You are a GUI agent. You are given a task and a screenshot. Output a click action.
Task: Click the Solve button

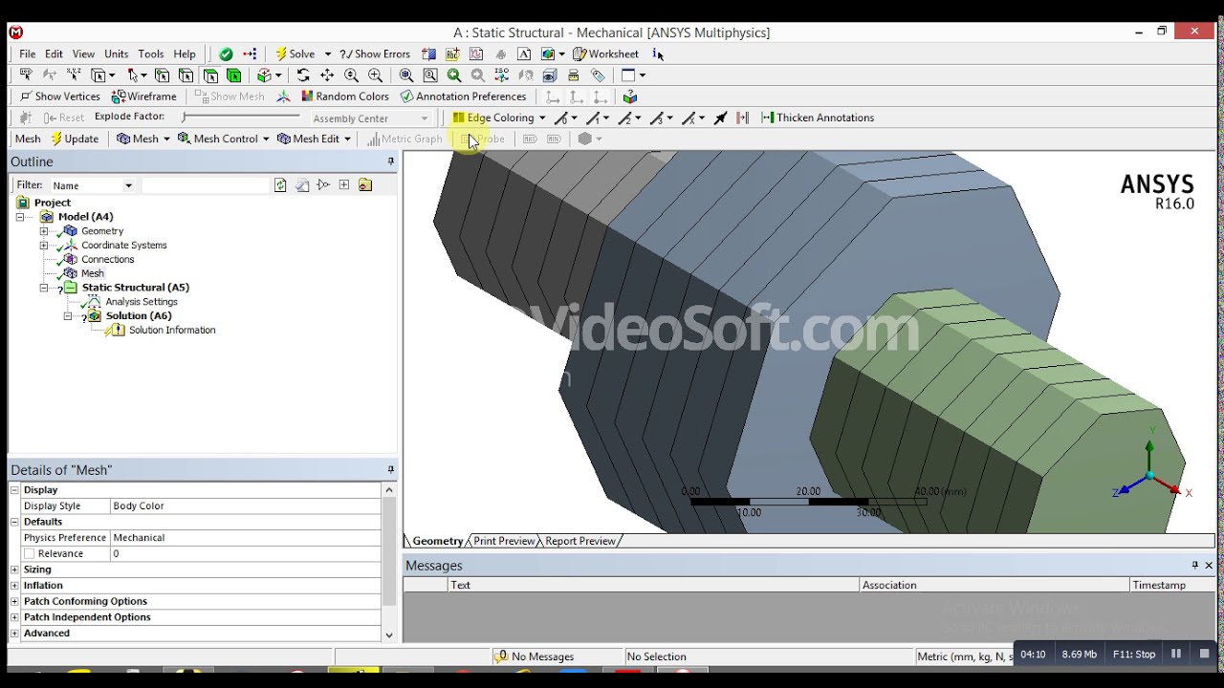click(295, 54)
